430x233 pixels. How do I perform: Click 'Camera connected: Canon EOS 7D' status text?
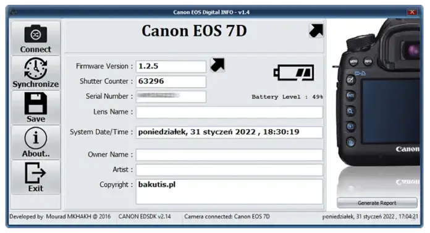coord(227,216)
